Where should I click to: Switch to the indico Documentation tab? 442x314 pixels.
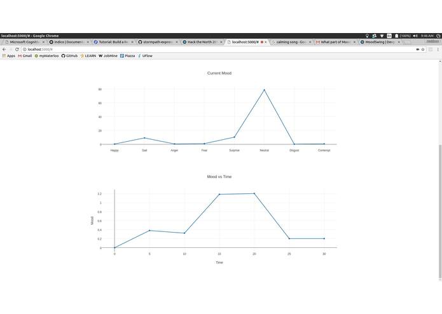point(69,42)
